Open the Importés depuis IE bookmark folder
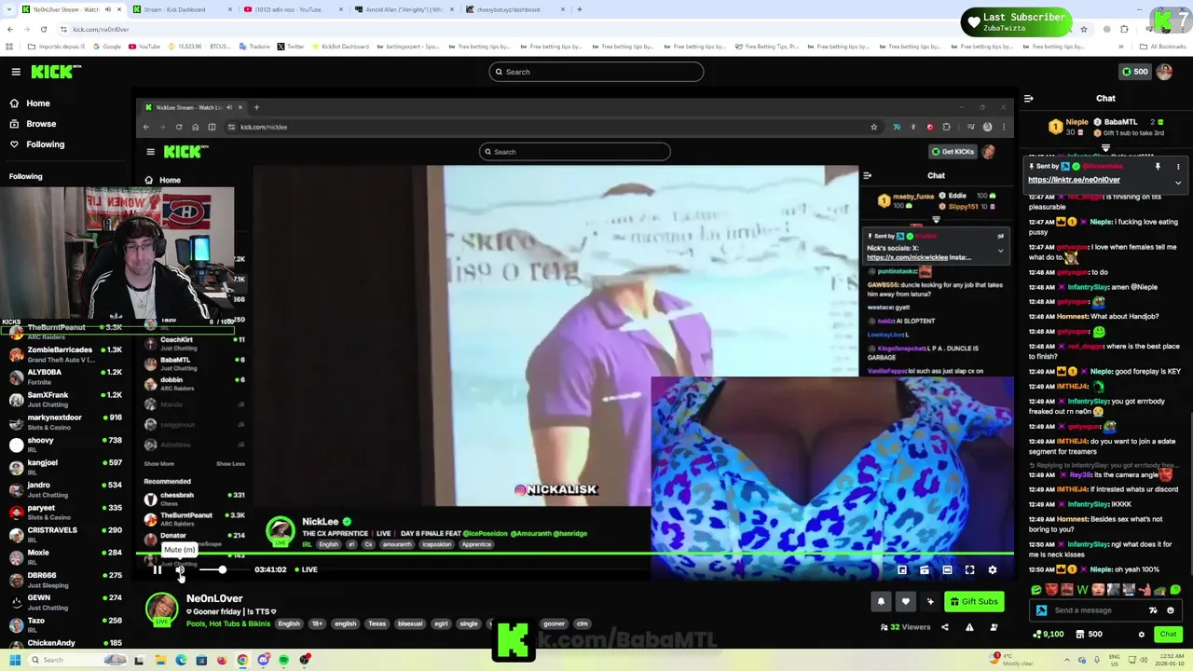This screenshot has height=671, width=1193. coord(57,47)
